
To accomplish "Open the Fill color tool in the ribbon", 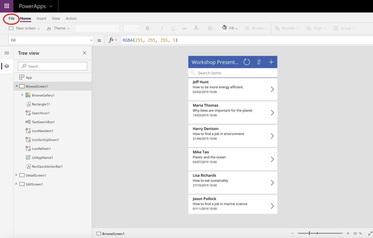I will click(229, 28).
